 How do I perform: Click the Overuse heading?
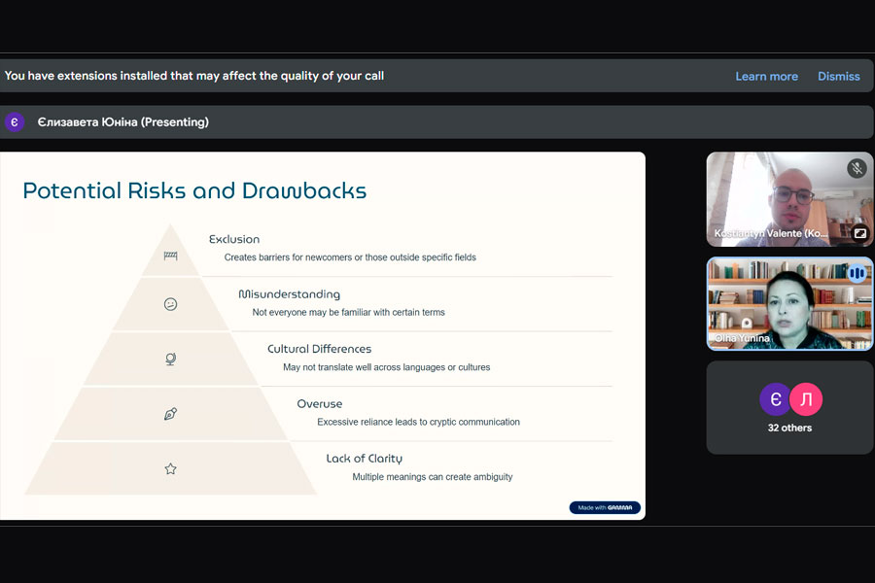point(320,404)
